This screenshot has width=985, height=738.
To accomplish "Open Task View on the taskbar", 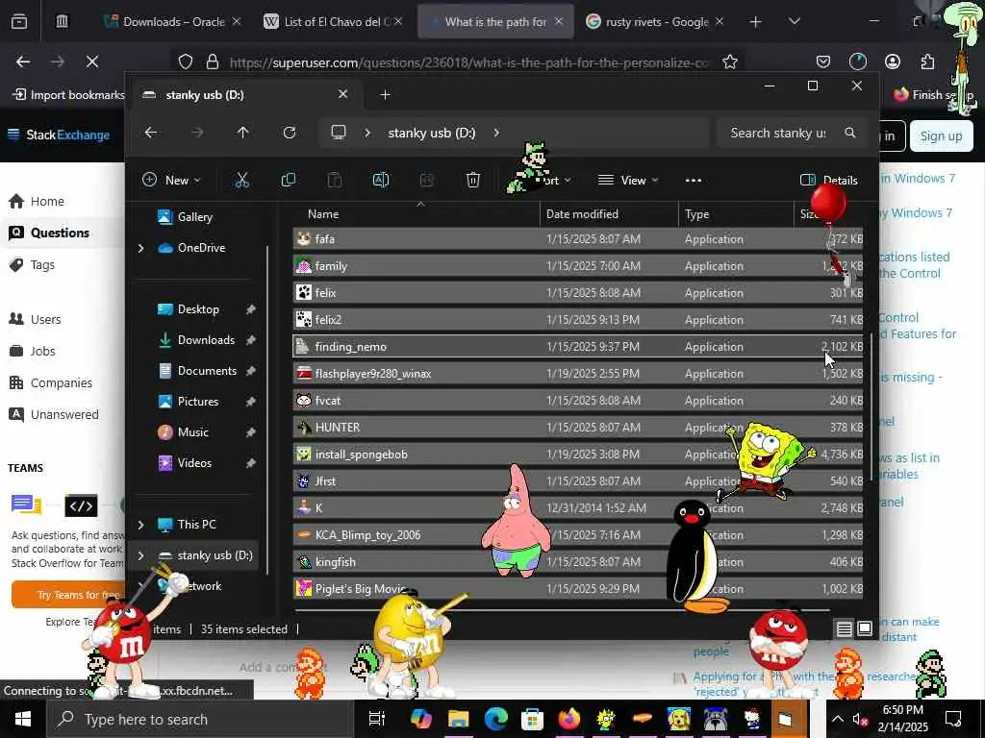I will pos(377,719).
